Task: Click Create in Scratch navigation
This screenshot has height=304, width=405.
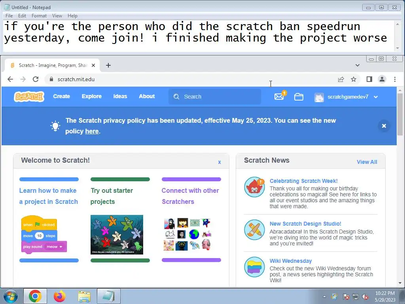Action: 61,97
